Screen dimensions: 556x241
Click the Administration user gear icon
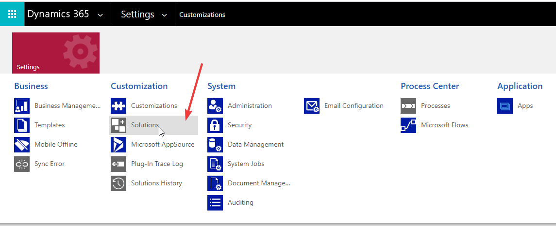pos(215,106)
